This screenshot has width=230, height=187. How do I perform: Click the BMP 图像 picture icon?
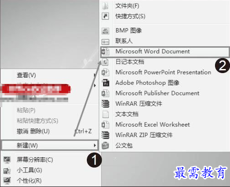105,31
